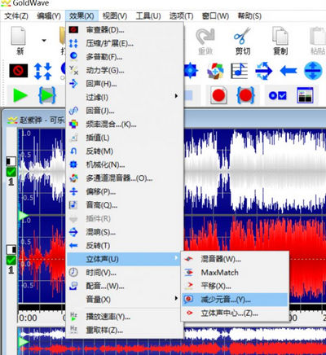Click the censor effect toolbar icon

(19, 71)
